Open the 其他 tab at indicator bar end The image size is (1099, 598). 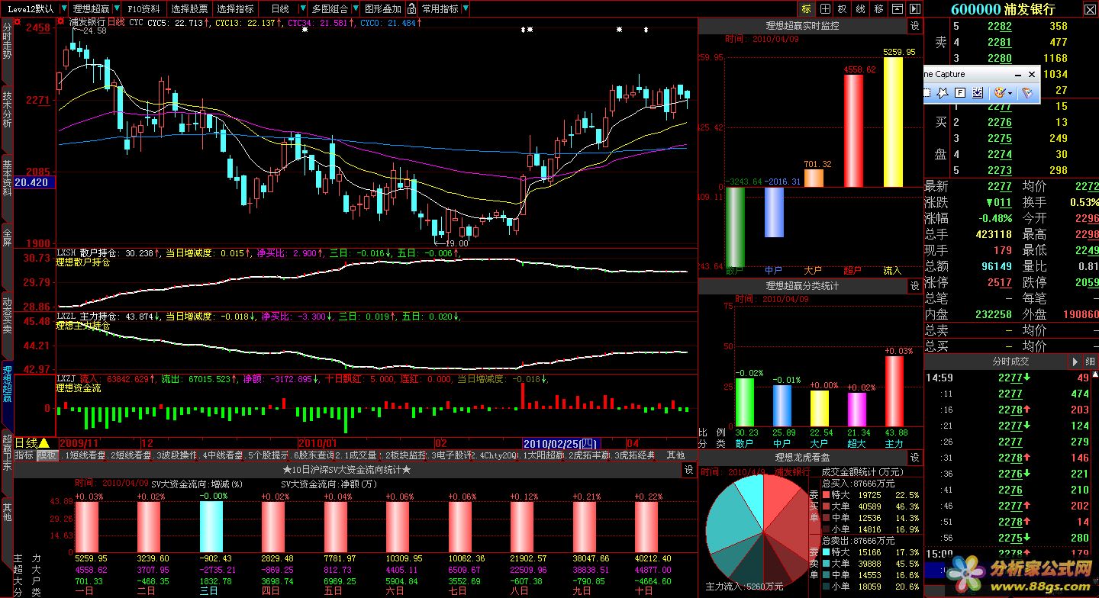(x=676, y=455)
